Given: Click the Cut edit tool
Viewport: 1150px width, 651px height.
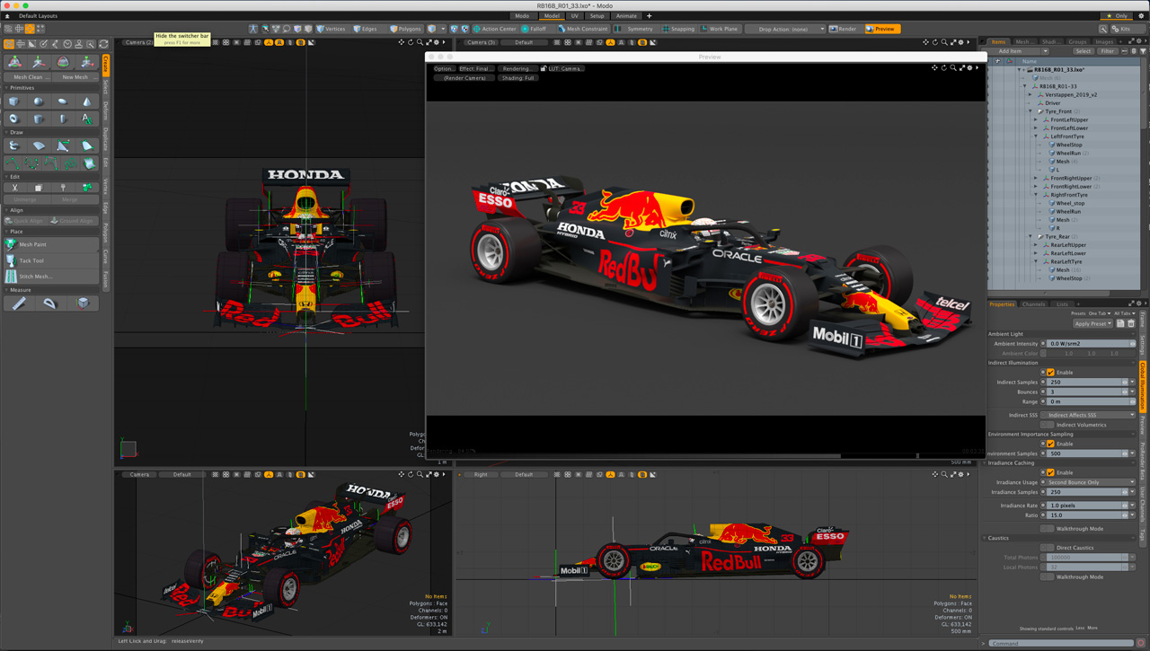Looking at the screenshot, I should coord(15,188).
